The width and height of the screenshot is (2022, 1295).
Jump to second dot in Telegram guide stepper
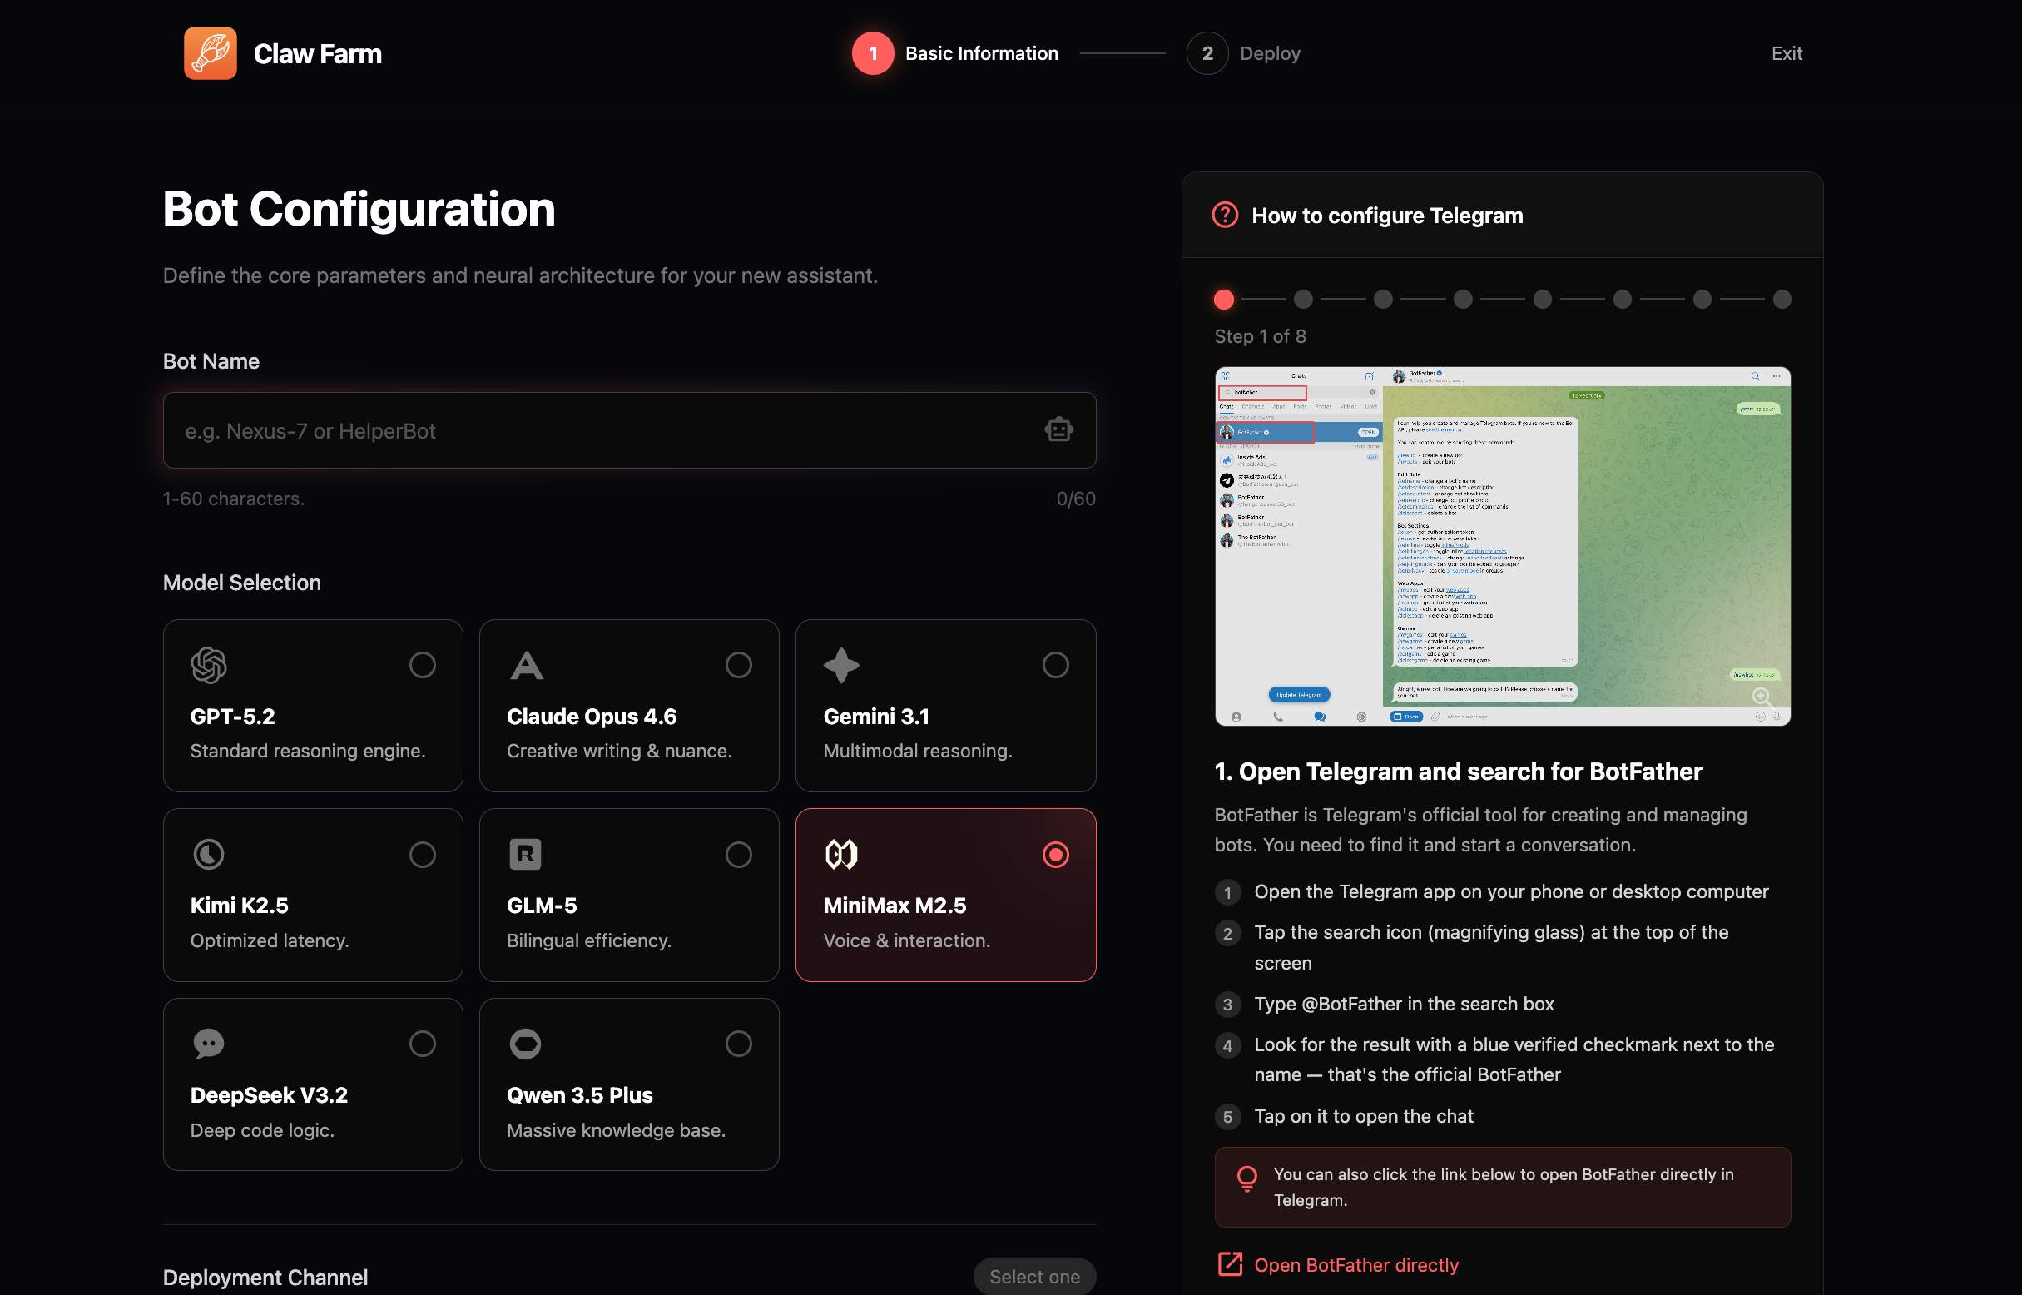(x=1303, y=300)
